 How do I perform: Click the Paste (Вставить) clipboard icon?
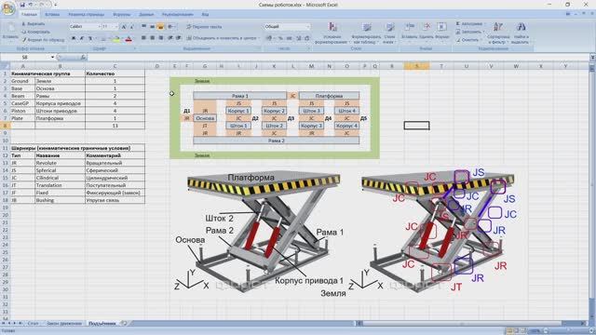tap(10, 29)
